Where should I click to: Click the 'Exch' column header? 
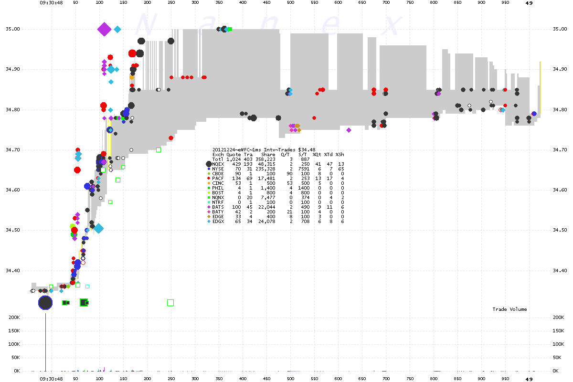tap(218, 155)
